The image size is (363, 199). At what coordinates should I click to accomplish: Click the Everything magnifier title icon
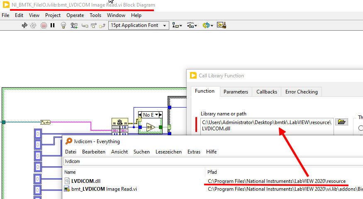pos(69,141)
